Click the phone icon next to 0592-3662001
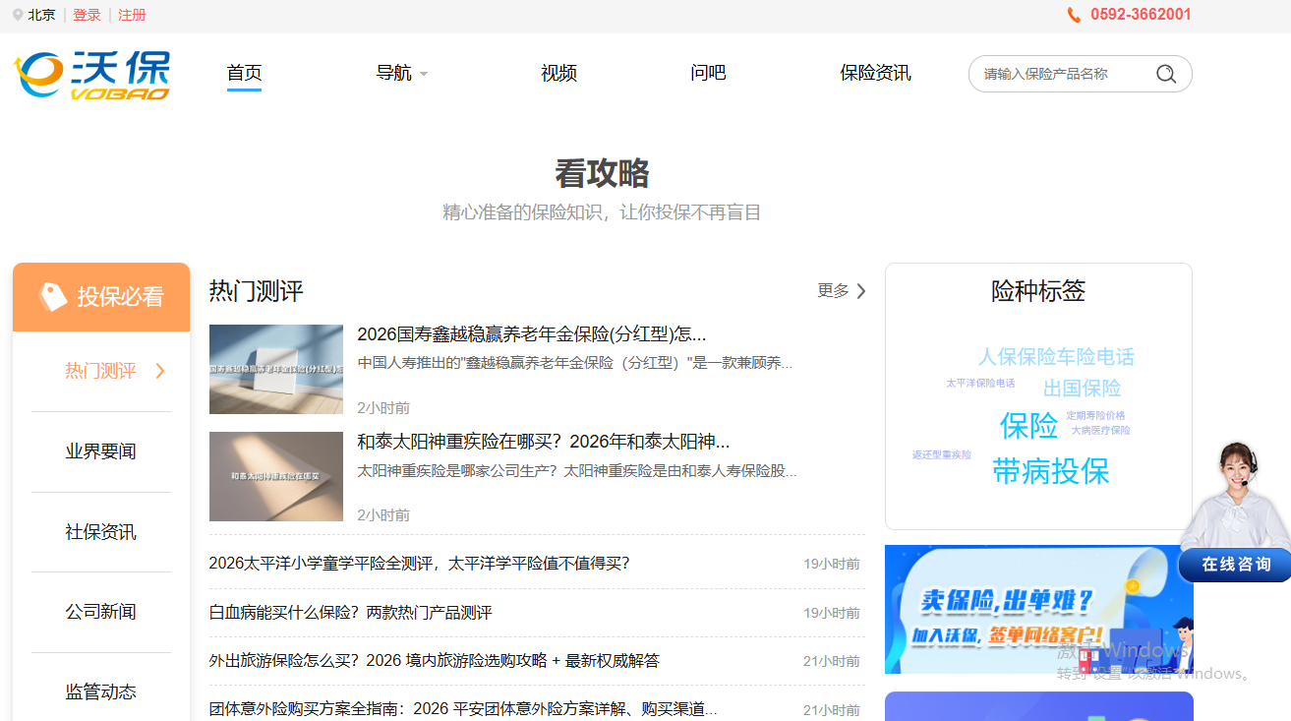Viewport: 1291px width, 721px height. click(1074, 15)
